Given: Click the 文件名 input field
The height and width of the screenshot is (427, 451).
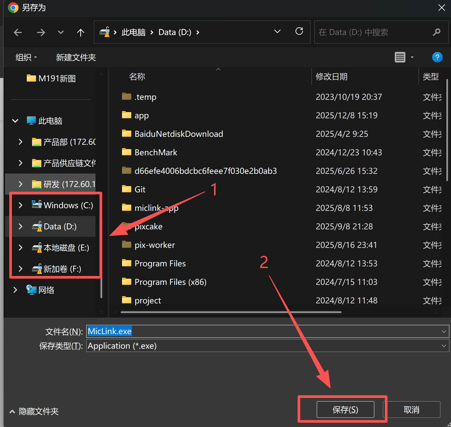Looking at the screenshot, I should coord(265,331).
